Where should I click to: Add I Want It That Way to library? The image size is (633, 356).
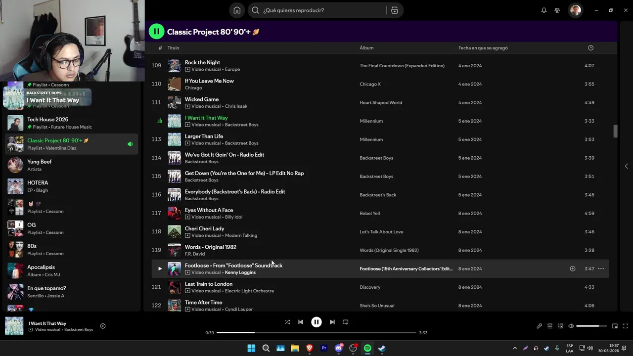coord(103,326)
